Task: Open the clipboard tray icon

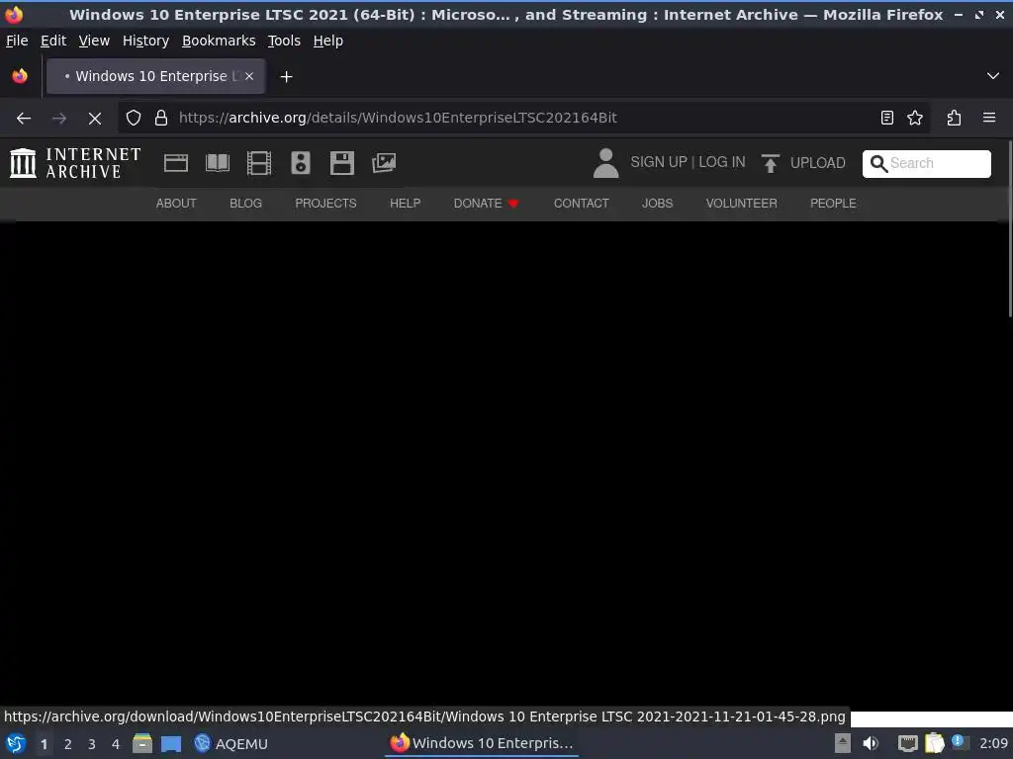Action: [x=934, y=743]
